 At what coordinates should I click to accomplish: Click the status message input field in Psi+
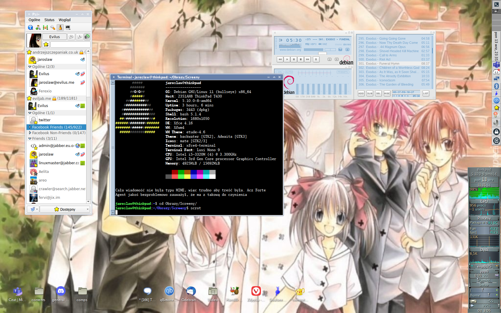[x=70, y=44]
